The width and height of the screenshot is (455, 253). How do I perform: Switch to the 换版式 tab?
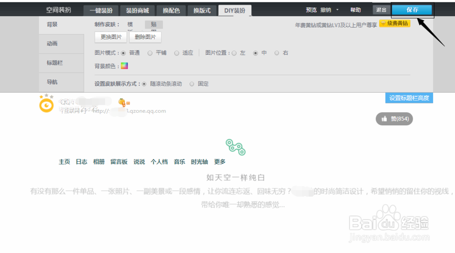click(x=202, y=11)
